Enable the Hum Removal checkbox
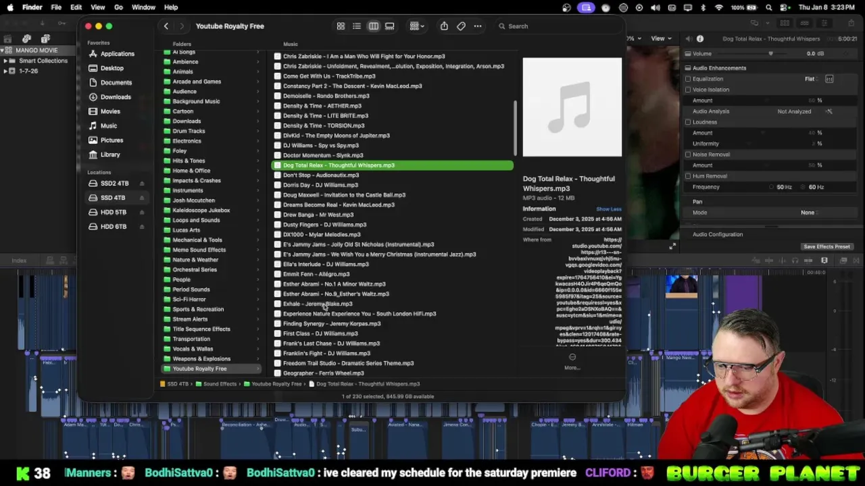Viewport: 865px width, 486px height. tap(688, 176)
